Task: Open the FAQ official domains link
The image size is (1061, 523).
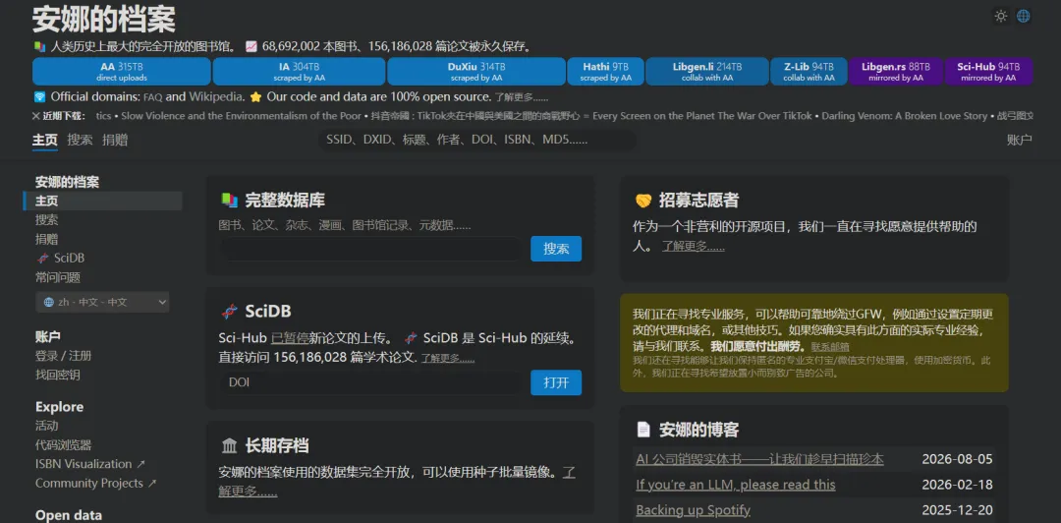Action: click(152, 97)
